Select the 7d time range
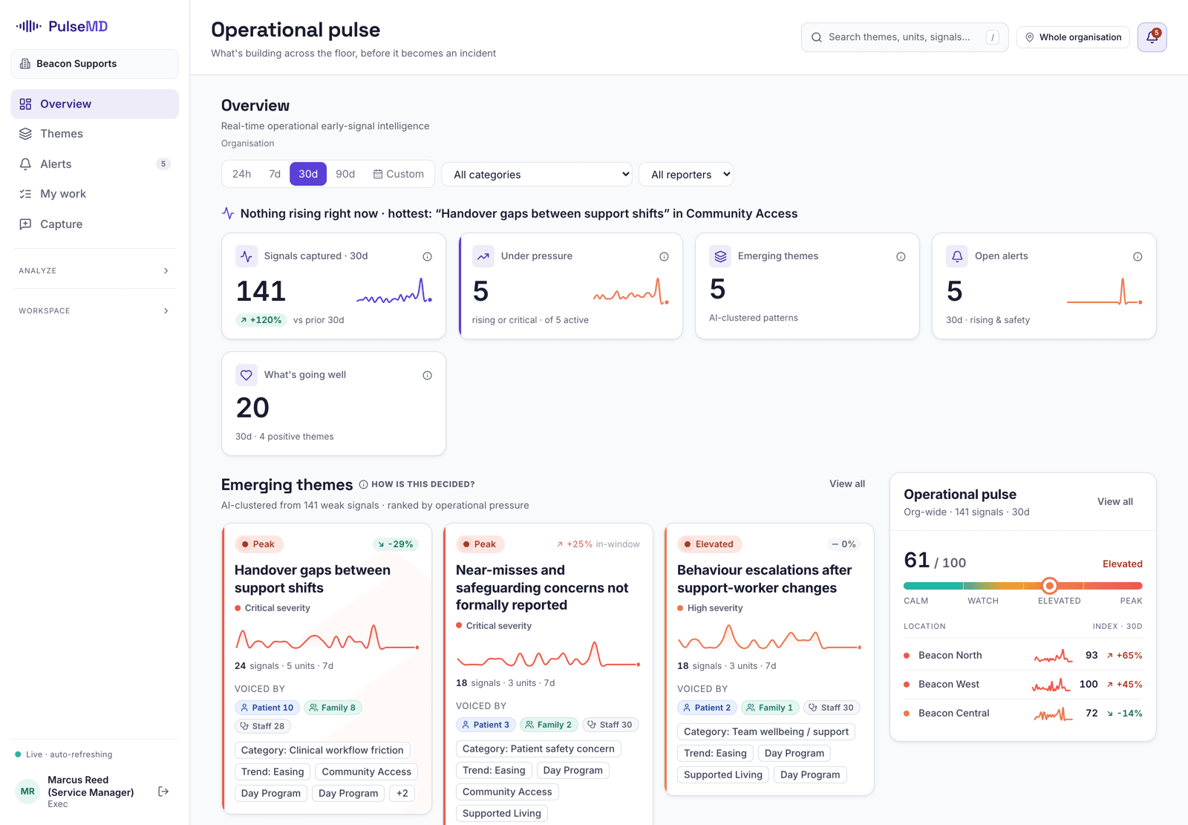This screenshot has width=1188, height=825. coord(275,174)
